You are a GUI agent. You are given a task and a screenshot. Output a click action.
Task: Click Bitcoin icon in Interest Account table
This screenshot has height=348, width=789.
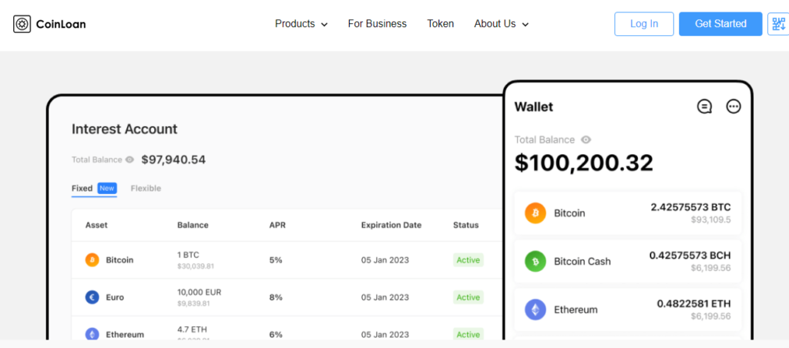(x=92, y=260)
